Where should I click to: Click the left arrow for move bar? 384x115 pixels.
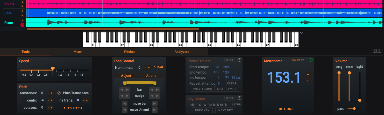coord(125,104)
